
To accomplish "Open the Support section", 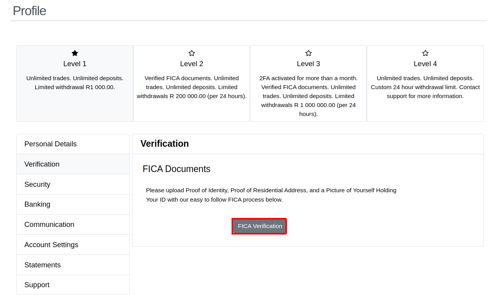I will 37,284.
